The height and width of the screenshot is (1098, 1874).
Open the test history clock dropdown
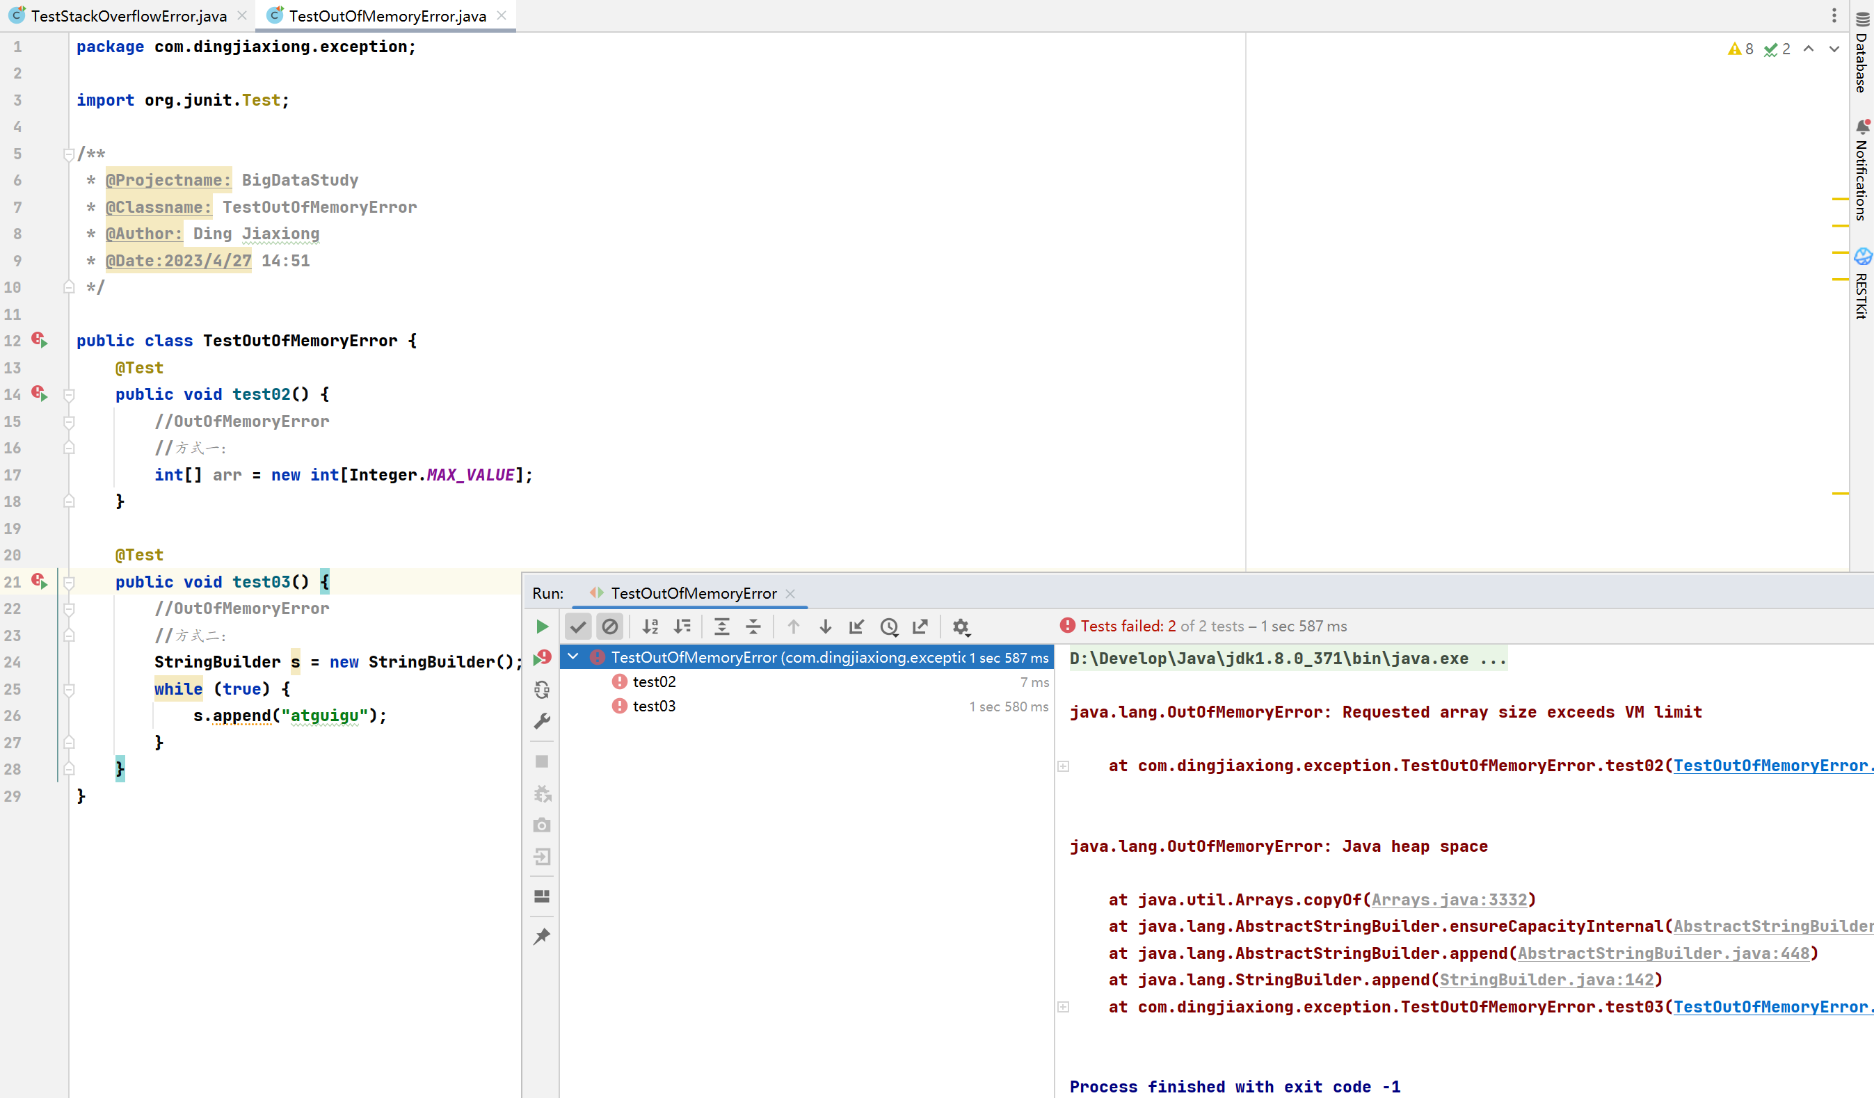(x=890, y=627)
